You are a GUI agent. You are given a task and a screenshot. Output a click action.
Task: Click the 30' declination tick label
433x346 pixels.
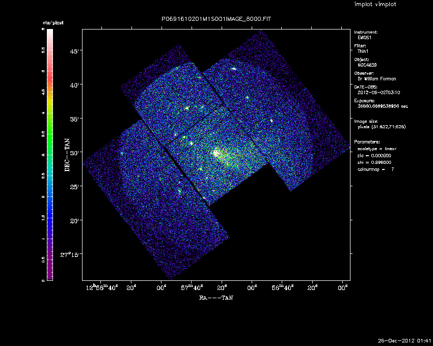coord(74,153)
